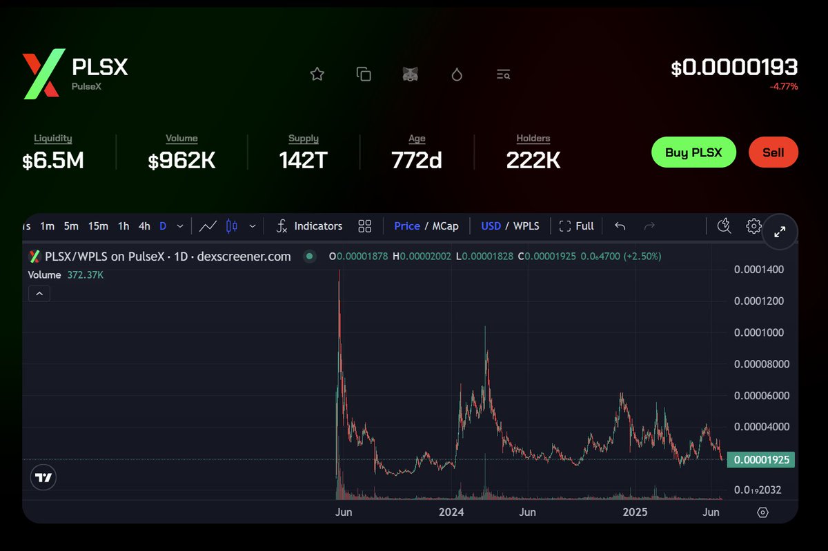This screenshot has height=551, width=828.
Task: Redo the chart action
Action: tap(649, 226)
